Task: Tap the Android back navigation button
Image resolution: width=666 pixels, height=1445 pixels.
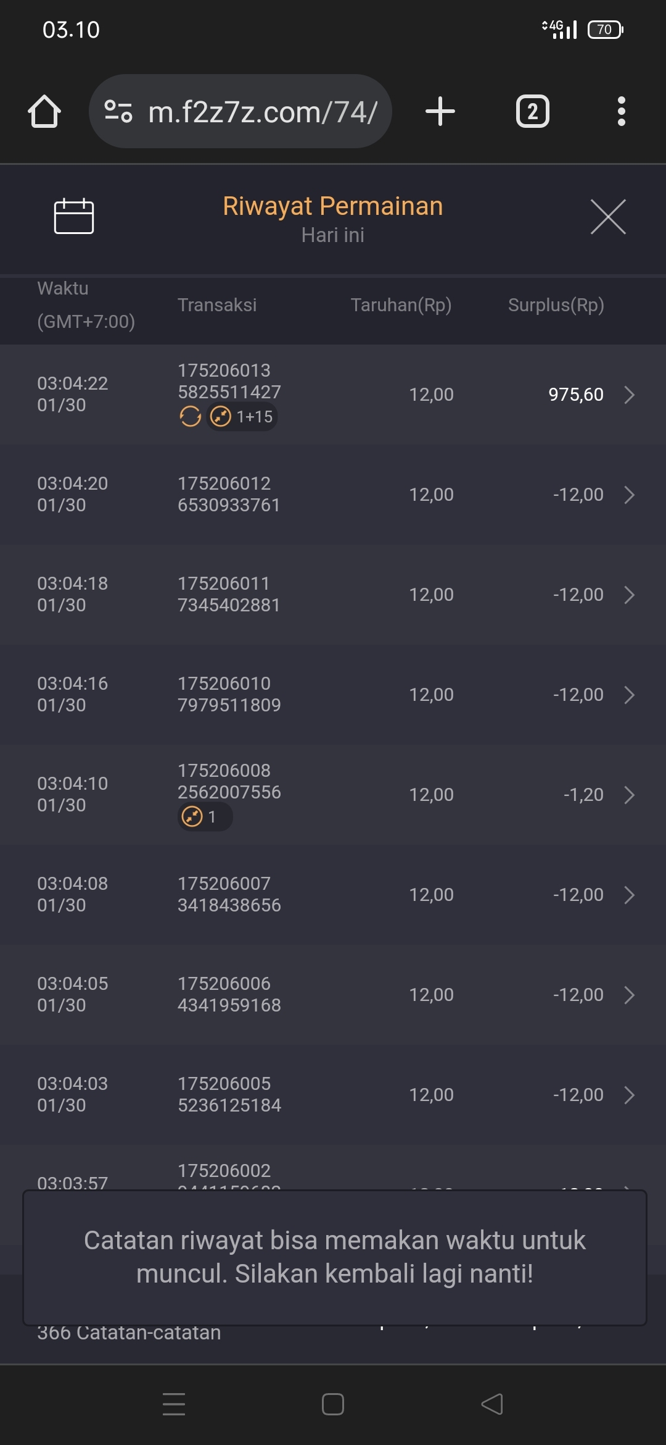Action: [x=492, y=1404]
